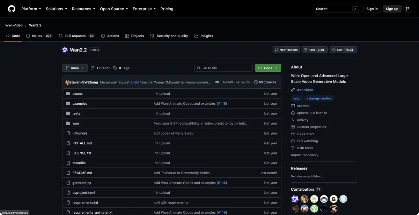Click the link icon beside wan.video
This screenshot has width=419, height=215.
point(293,90)
